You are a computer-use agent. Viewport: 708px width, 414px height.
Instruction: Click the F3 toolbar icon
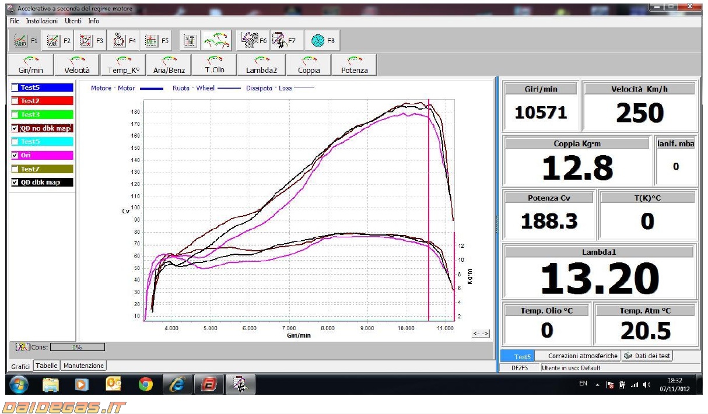(x=91, y=41)
